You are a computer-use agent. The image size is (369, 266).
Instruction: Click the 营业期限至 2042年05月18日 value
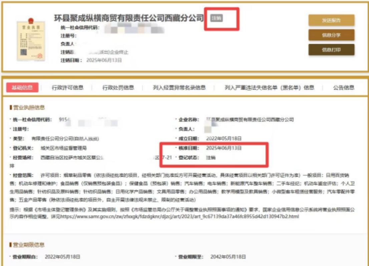[228, 257]
